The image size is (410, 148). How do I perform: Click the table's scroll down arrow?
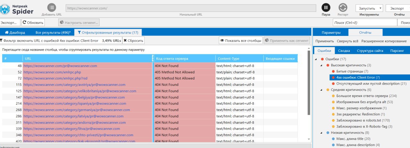click(x=309, y=139)
